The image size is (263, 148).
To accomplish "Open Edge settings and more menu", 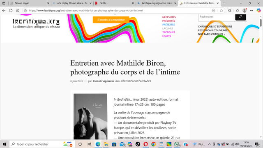I will [x=251, y=10].
